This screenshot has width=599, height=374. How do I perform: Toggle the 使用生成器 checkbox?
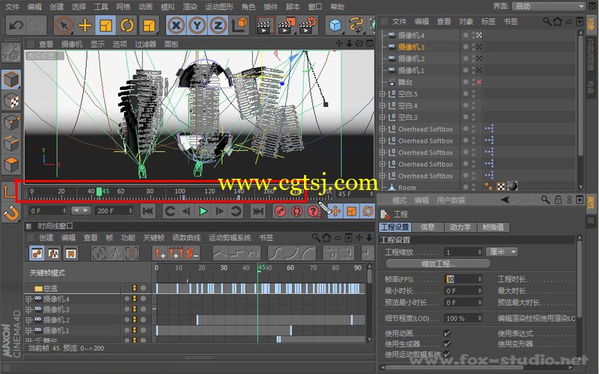(447, 344)
